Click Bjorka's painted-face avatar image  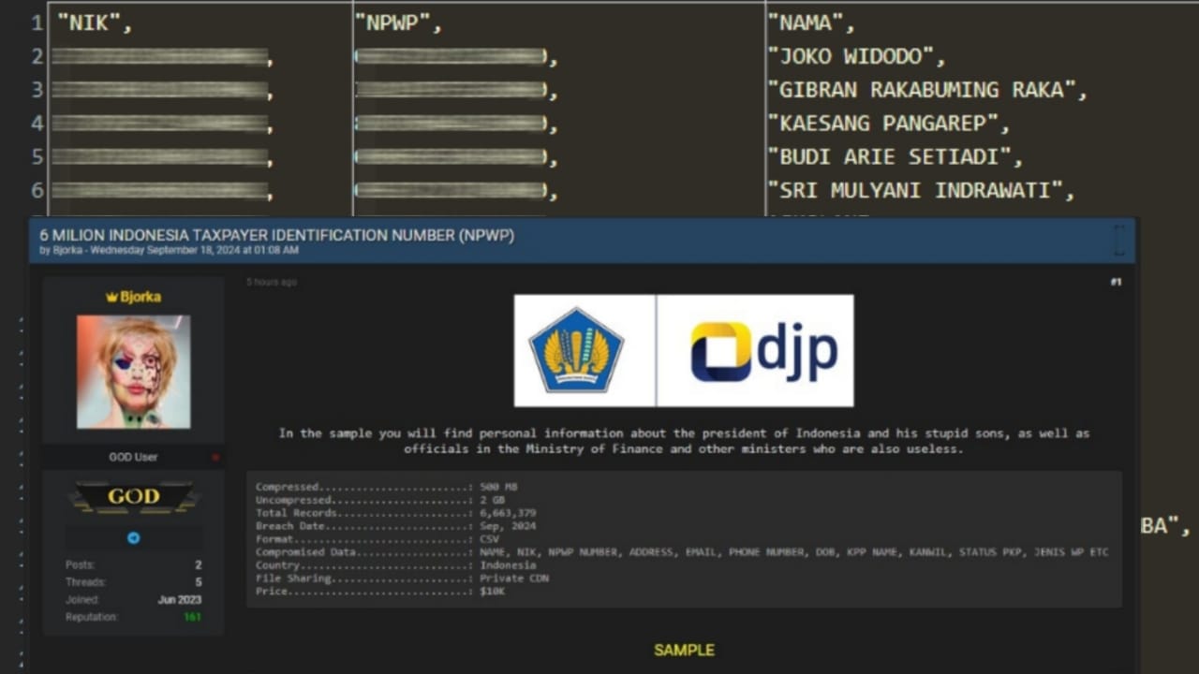[134, 372]
